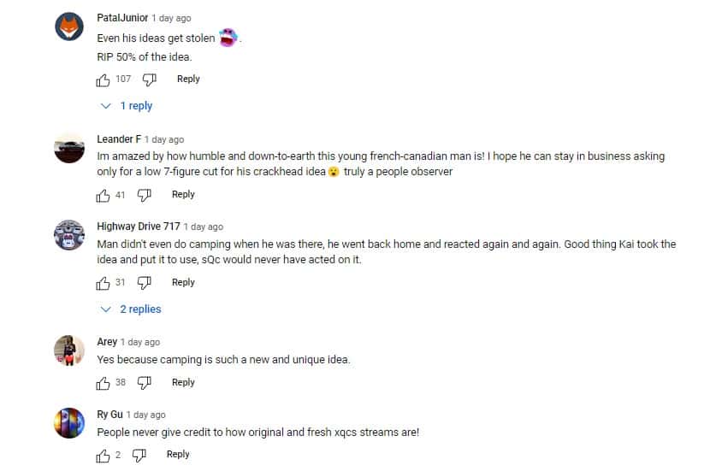The image size is (710, 471).
Task: Dislike Leander F's comment
Action: (x=144, y=195)
